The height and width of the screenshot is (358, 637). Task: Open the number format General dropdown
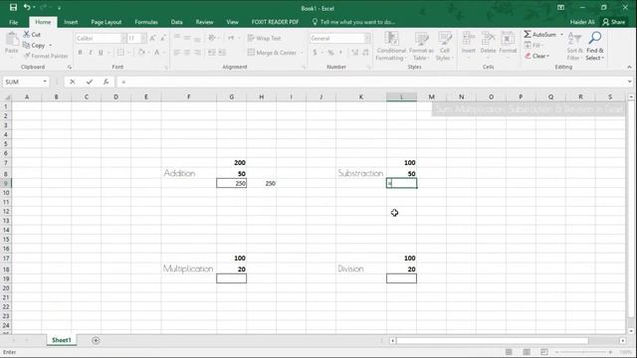(x=367, y=38)
